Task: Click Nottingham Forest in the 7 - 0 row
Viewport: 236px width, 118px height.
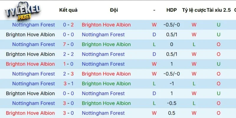Action: pyautogui.click(x=33, y=44)
